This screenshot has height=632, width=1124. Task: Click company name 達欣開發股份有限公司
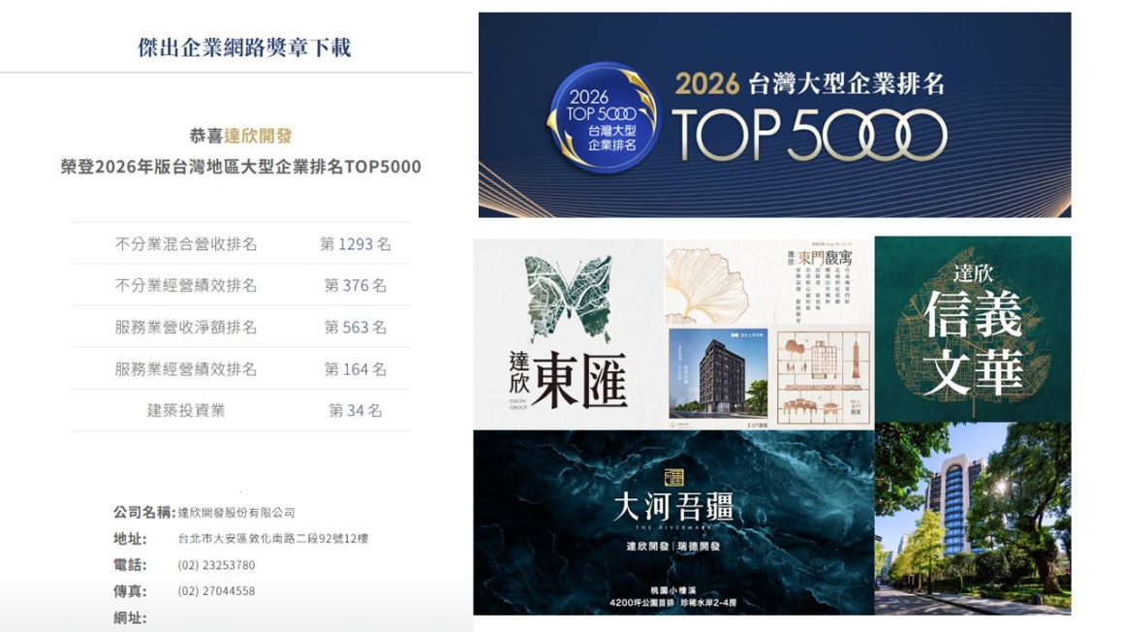point(236,513)
